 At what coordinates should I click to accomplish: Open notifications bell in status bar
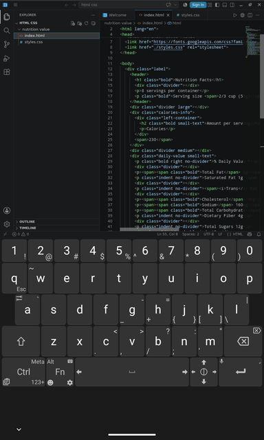click(258, 234)
